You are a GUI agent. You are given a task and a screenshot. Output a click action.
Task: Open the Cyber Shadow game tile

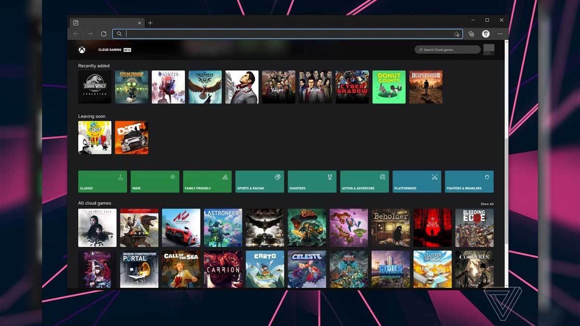click(352, 87)
